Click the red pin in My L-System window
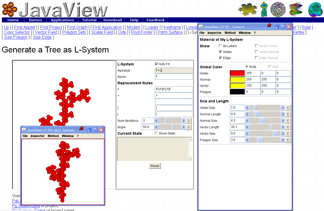The height and width of the screenshot is (211, 324). 81,128
